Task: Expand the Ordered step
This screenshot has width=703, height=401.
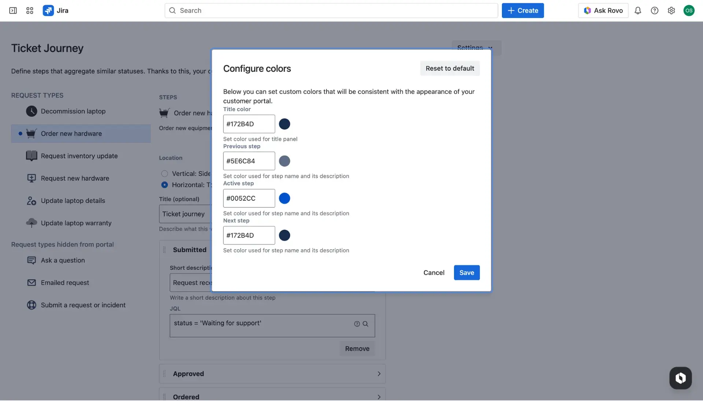Action: [x=379, y=397]
